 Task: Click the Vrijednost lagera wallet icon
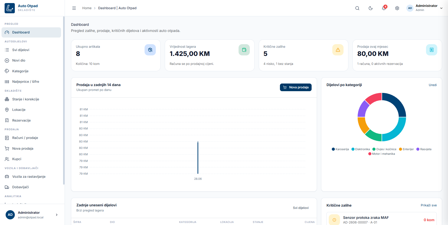[244, 50]
